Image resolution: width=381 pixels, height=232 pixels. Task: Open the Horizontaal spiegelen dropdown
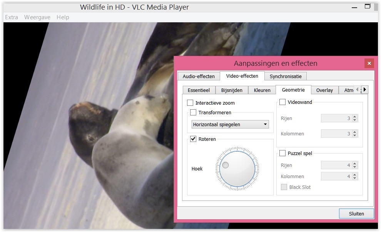(x=230, y=124)
